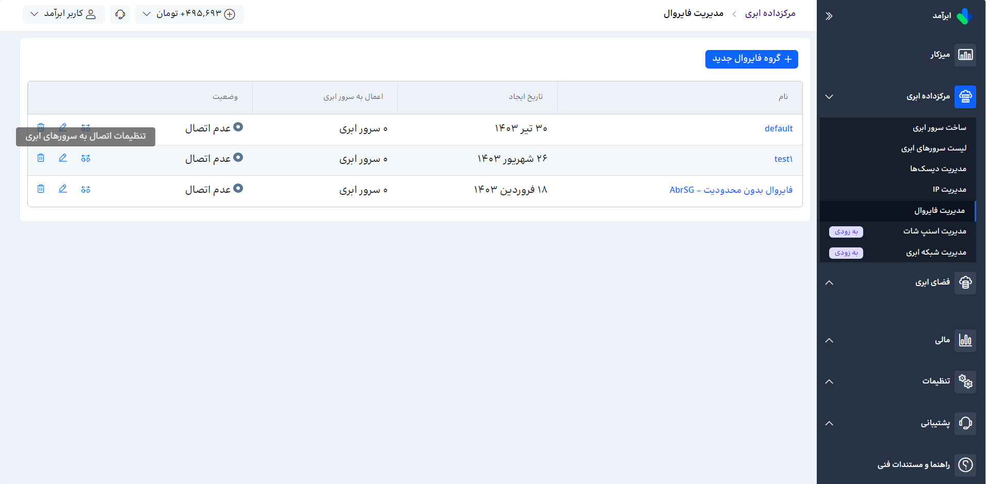Click گروه فایروال جدید button
The image size is (986, 484).
pos(752,59)
